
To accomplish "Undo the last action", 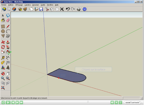I will point(68,9).
